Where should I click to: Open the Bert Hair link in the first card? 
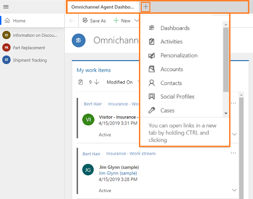[93, 104]
